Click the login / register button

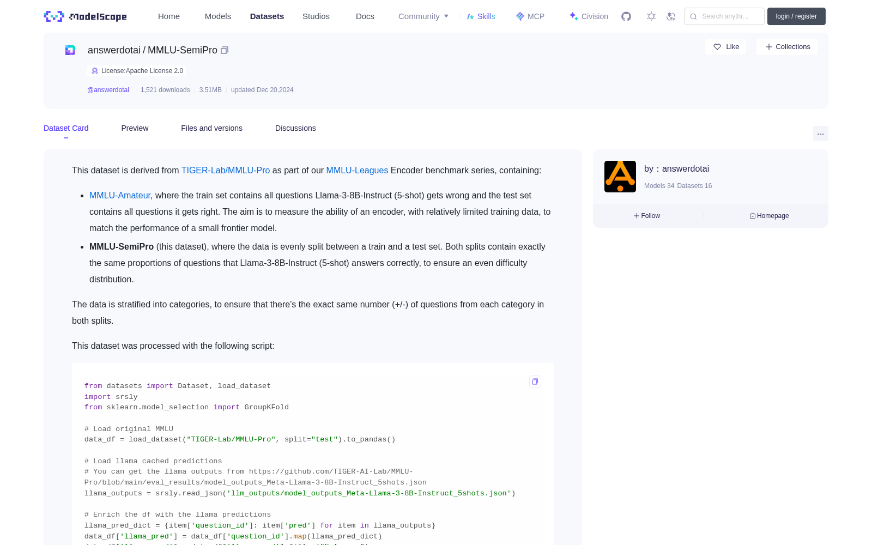pyautogui.click(x=796, y=16)
